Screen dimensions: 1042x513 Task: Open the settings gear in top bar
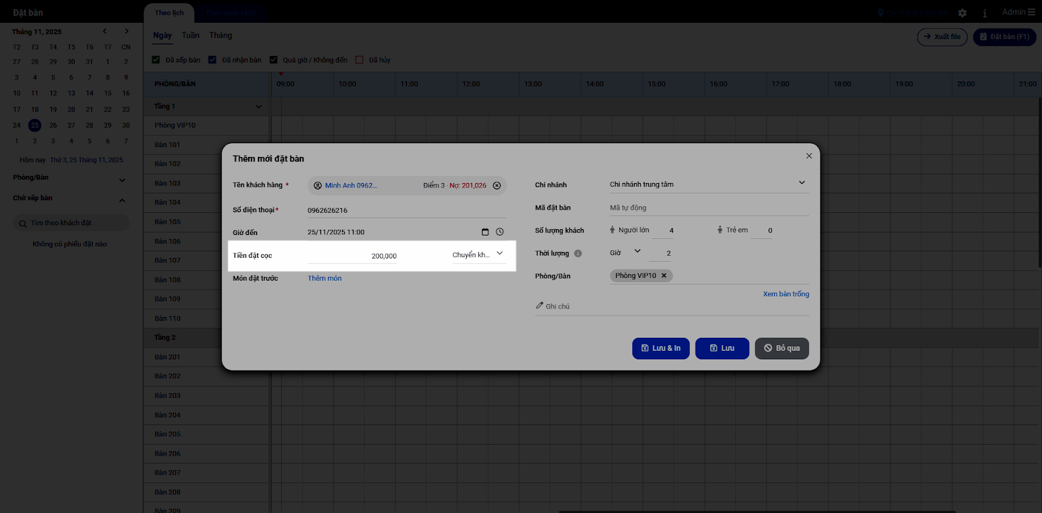[x=963, y=13]
